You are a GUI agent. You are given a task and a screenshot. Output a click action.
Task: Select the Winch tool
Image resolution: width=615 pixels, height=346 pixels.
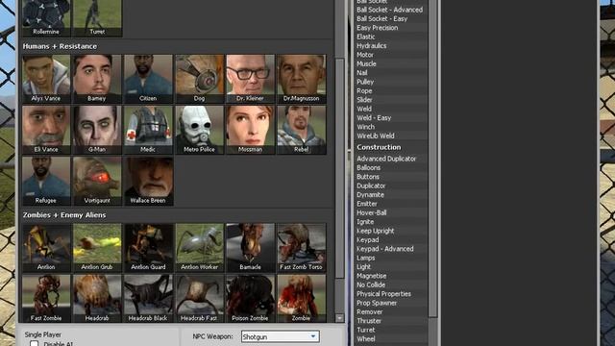[365, 127]
